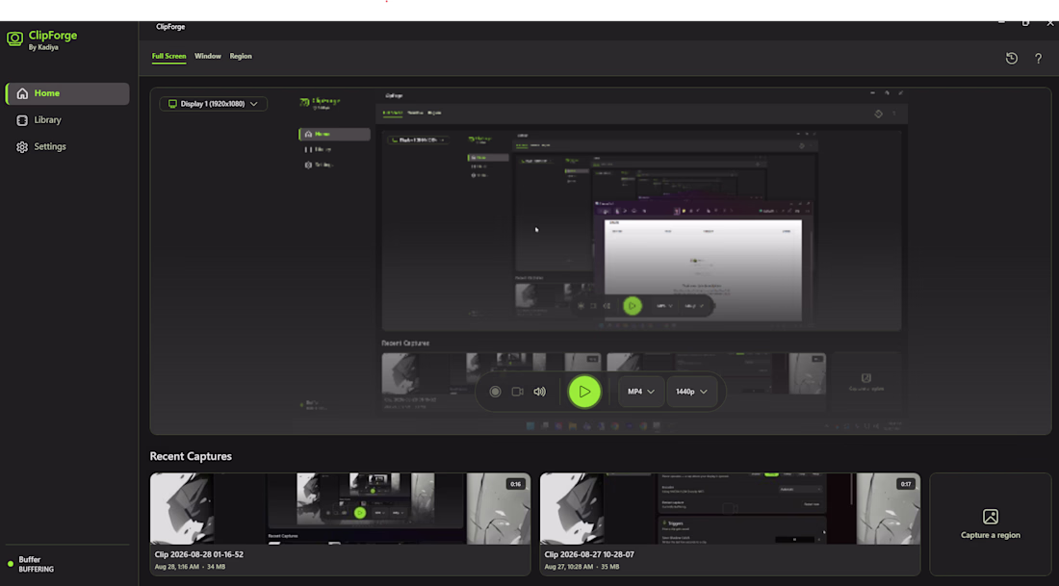Click the ClipForge logo icon in the sidebar

[14, 39]
